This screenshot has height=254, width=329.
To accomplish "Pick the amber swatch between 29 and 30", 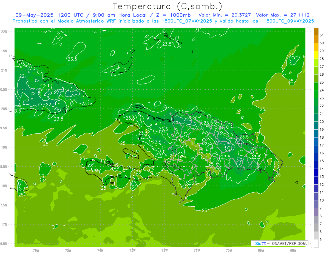I will [x=316, y=47].
